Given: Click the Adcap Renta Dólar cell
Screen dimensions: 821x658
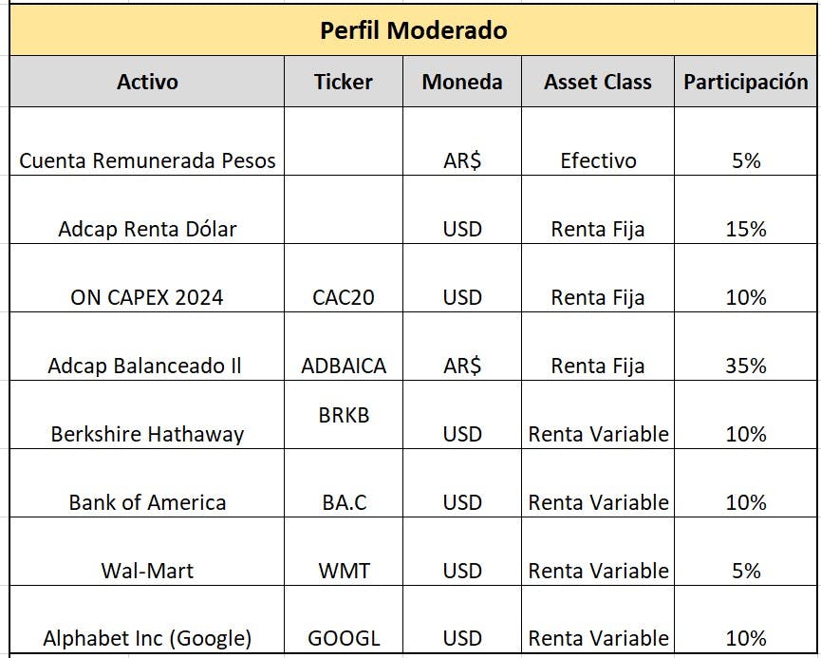Looking at the screenshot, I should click(x=147, y=210).
